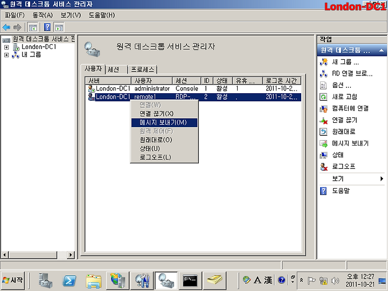
Task: Choose 원래대로(O) in context menu
Action: tap(164, 140)
